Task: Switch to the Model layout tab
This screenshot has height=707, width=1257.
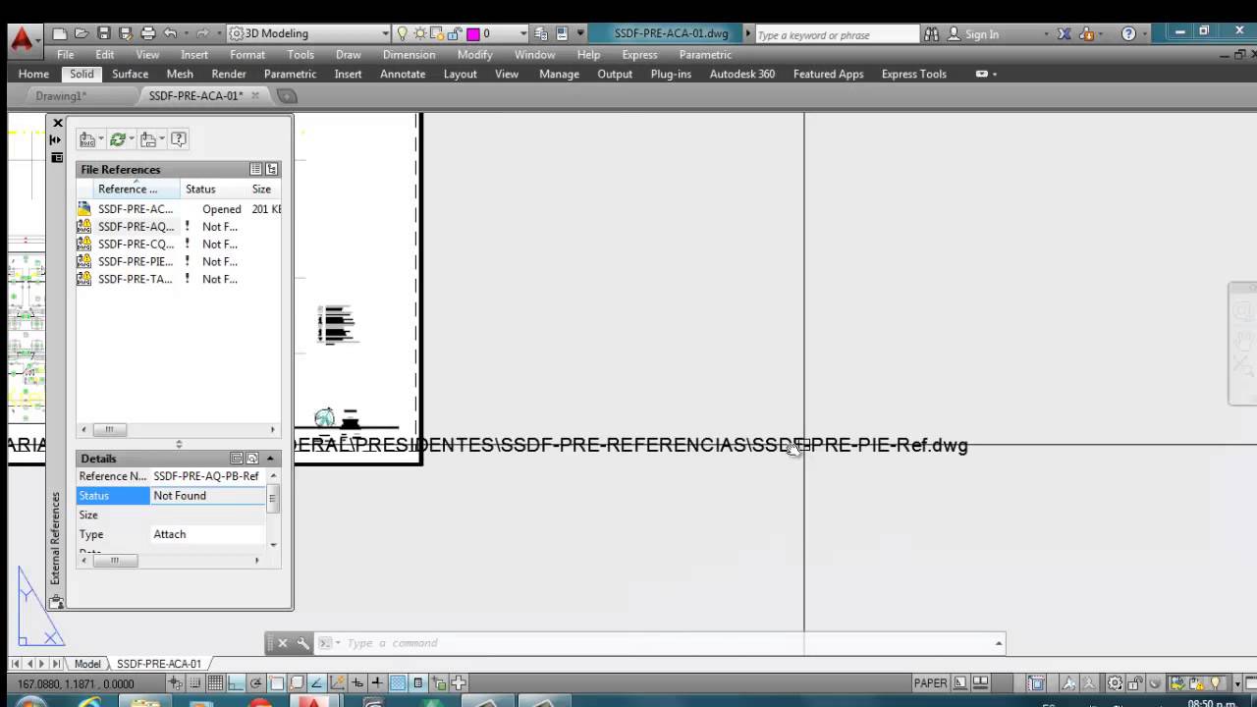Action: click(x=87, y=664)
